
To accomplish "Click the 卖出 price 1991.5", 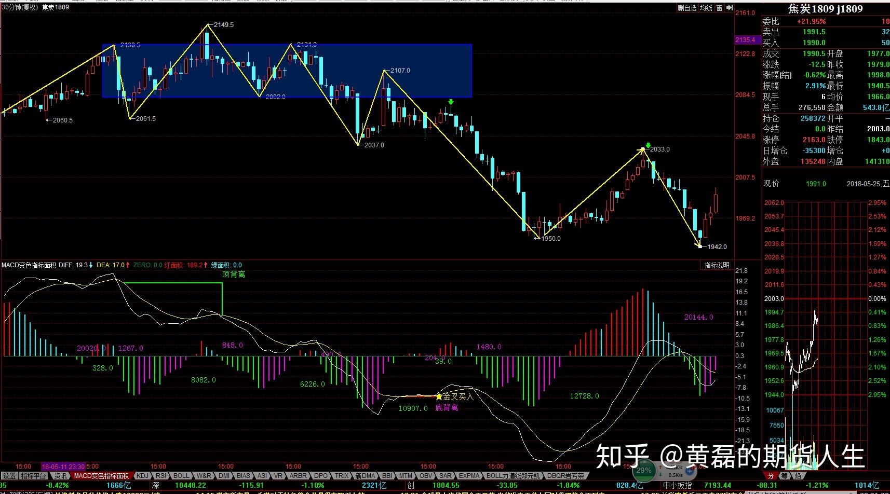I will (814, 32).
